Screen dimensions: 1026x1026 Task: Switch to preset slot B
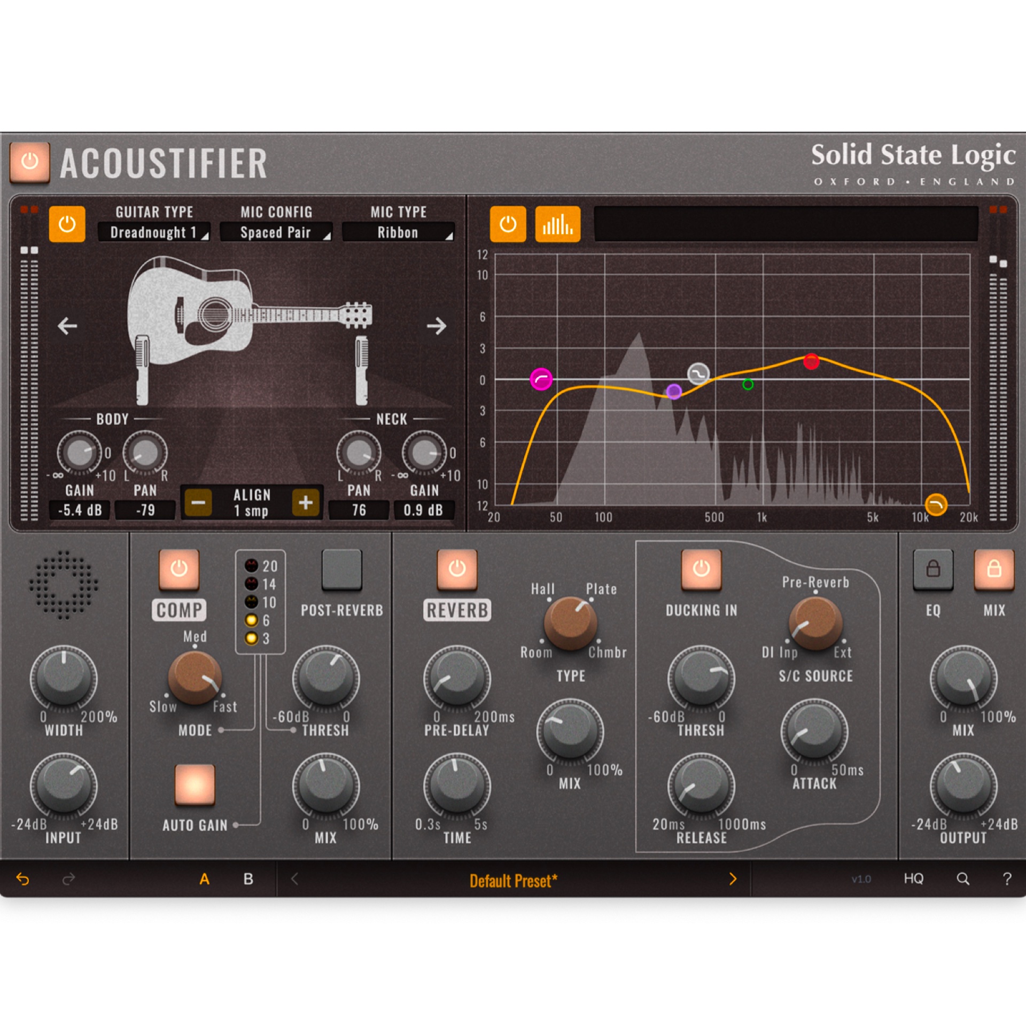point(248,879)
